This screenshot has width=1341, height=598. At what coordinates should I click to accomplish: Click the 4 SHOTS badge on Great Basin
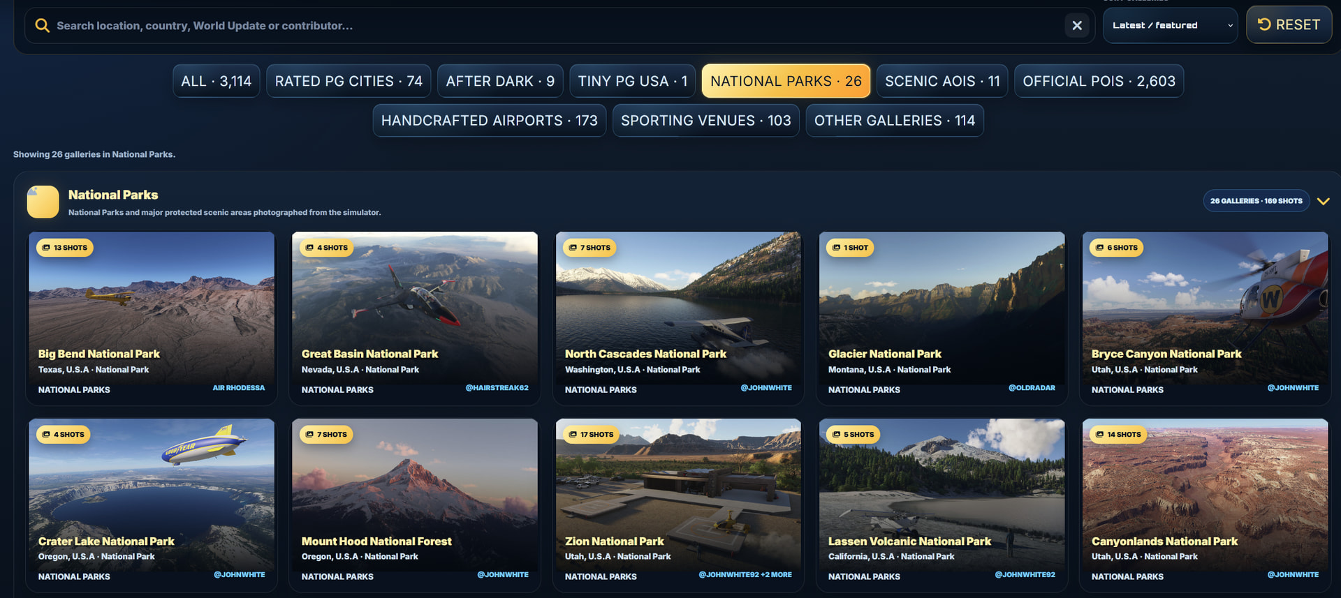coord(327,248)
